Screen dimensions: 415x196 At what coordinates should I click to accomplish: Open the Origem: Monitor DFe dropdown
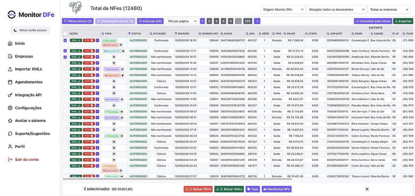283,10
